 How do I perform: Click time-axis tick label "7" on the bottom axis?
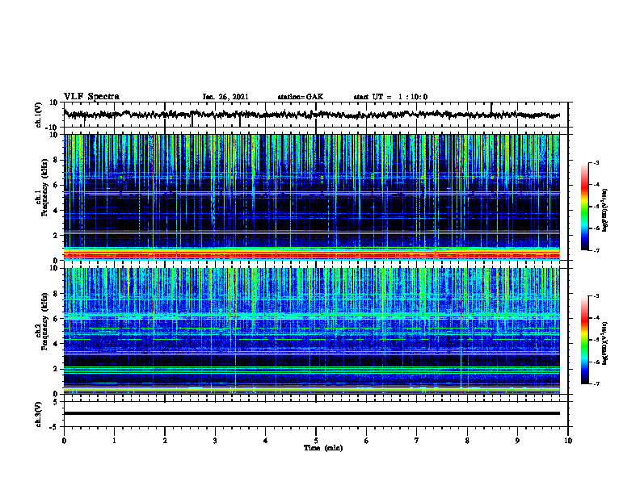417,441
